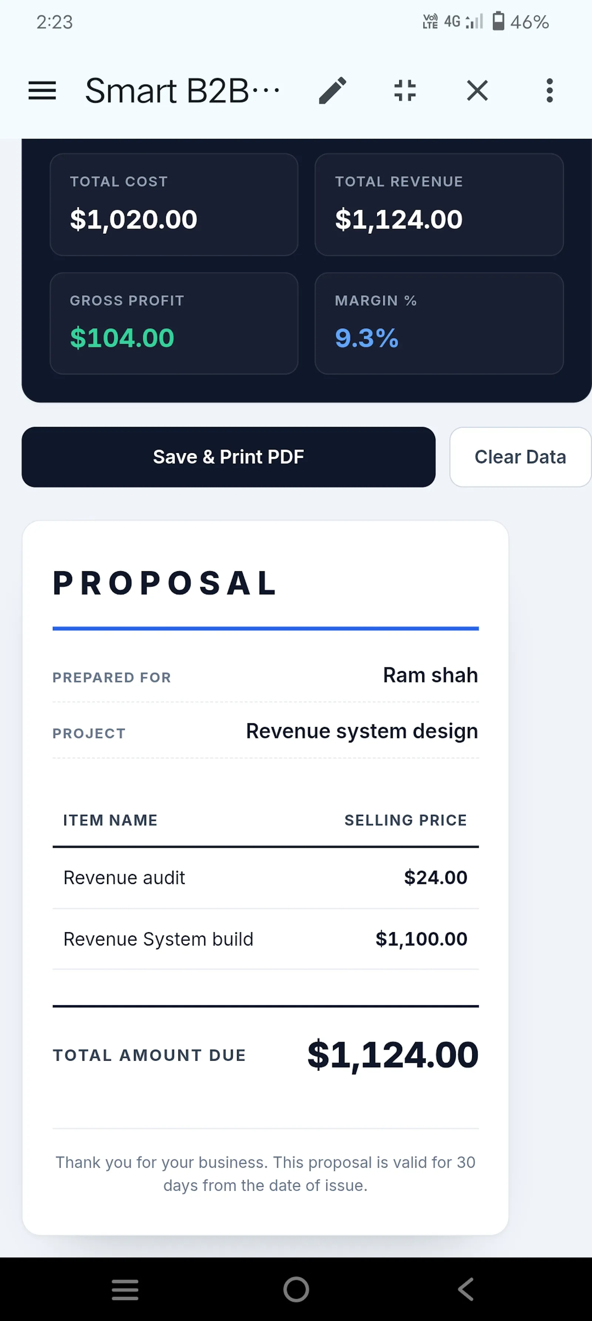This screenshot has height=1321, width=592.
Task: Tap the Margin % 9.3% card
Action: click(439, 323)
